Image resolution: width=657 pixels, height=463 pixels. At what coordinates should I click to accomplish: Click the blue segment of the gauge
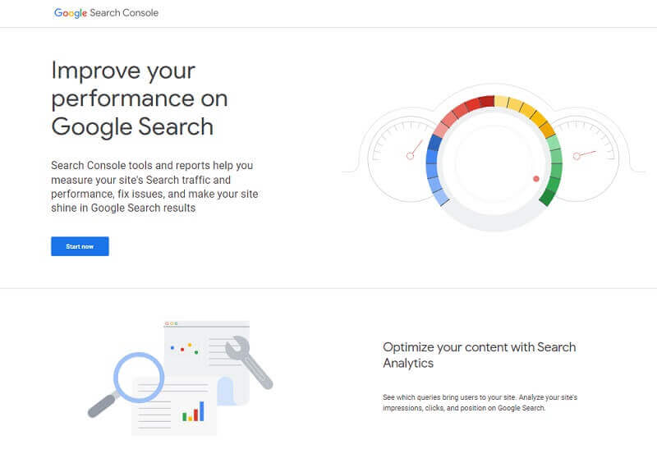(436, 171)
